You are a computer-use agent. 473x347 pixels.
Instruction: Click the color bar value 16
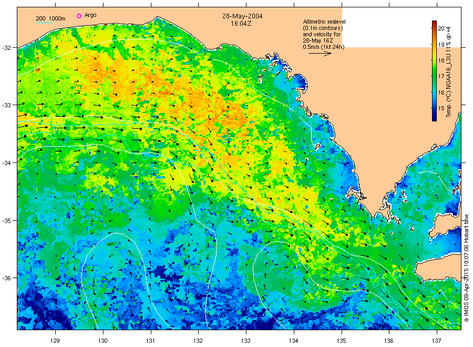tap(441, 93)
